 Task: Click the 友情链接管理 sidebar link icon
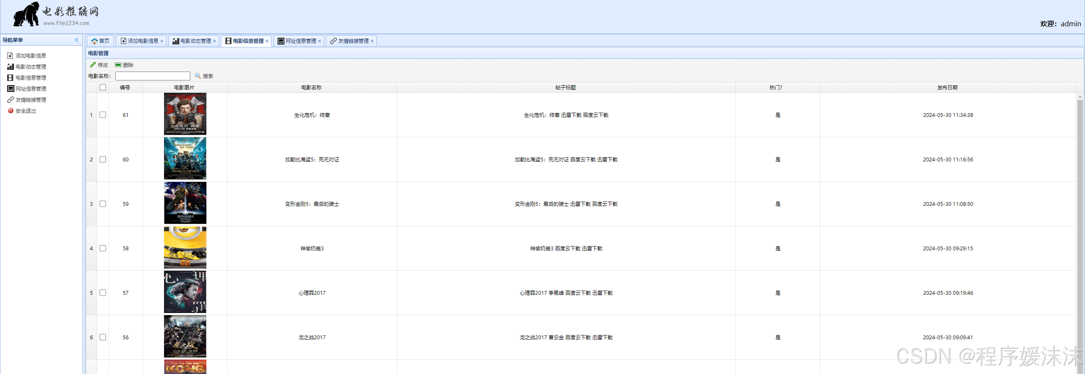[10, 100]
